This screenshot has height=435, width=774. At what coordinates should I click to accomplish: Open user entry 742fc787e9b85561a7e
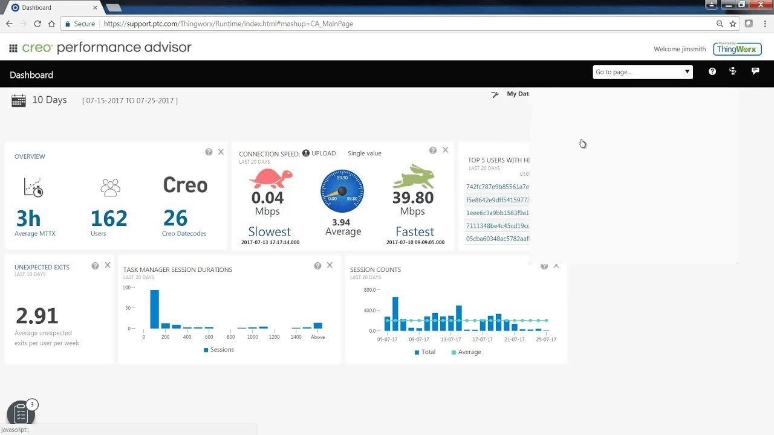click(x=498, y=187)
